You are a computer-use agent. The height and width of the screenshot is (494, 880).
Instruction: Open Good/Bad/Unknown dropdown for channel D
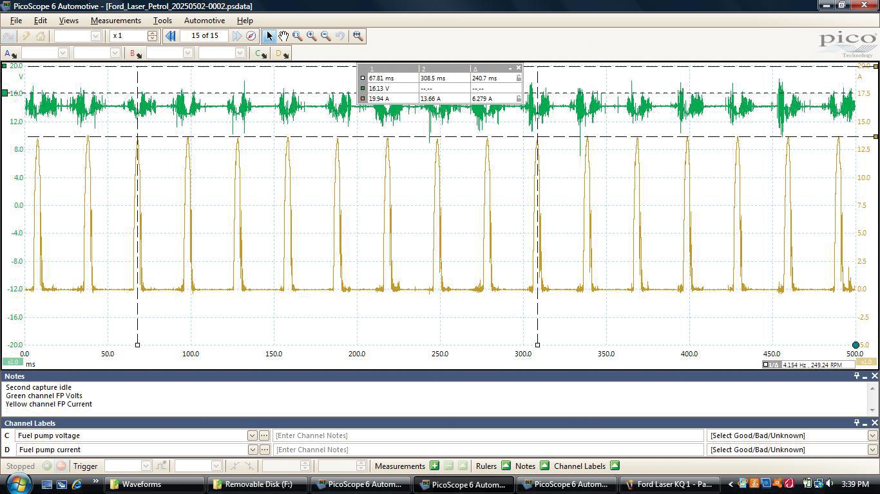coord(872,450)
